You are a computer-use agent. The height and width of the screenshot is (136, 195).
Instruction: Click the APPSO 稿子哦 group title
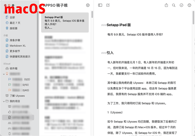click(55, 5)
